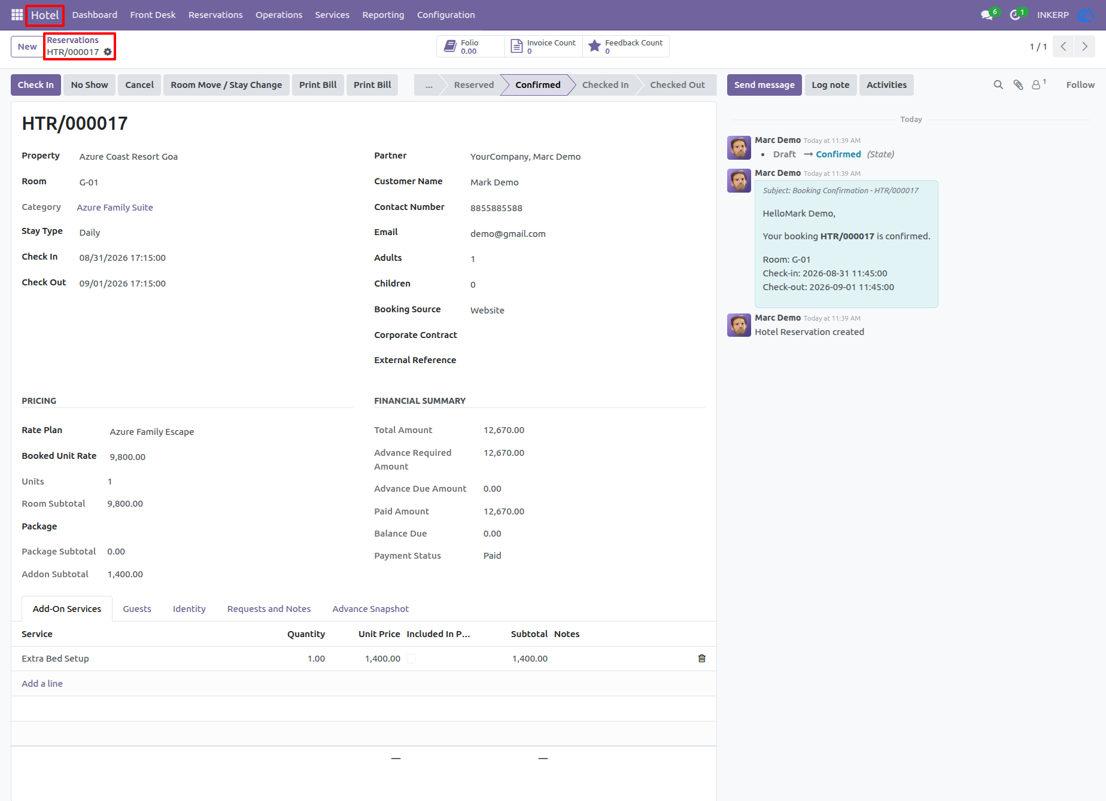Image resolution: width=1106 pixels, height=801 pixels.
Task: Open the activities clock icon in navbar
Action: point(1015,15)
